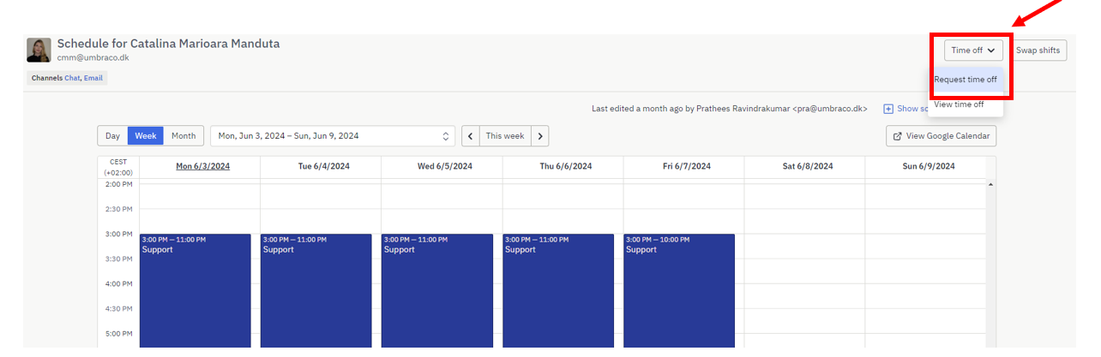Open the Chat channel link

tap(72, 78)
